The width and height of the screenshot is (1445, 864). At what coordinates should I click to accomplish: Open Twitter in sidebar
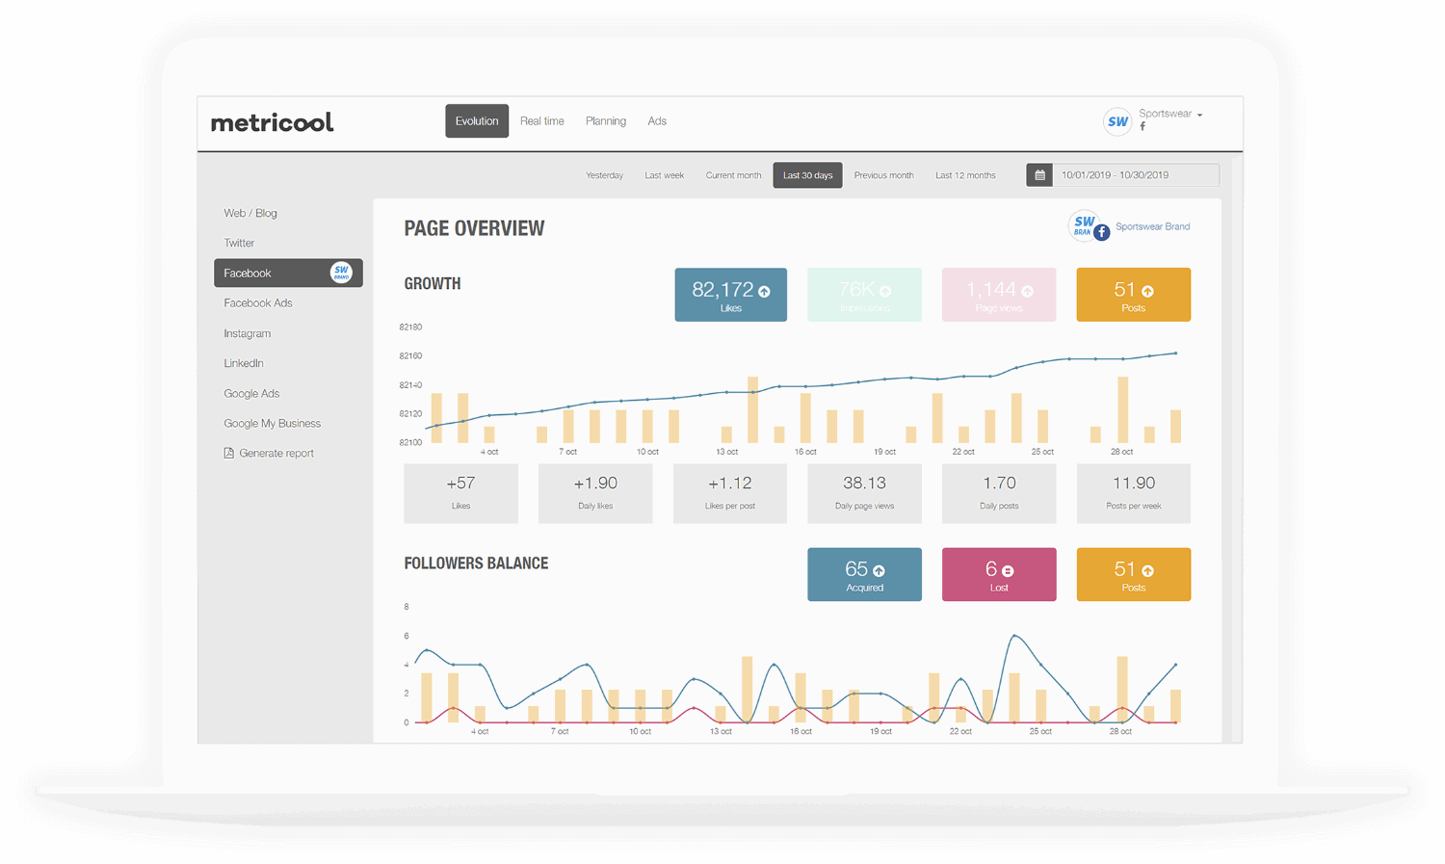(x=239, y=243)
